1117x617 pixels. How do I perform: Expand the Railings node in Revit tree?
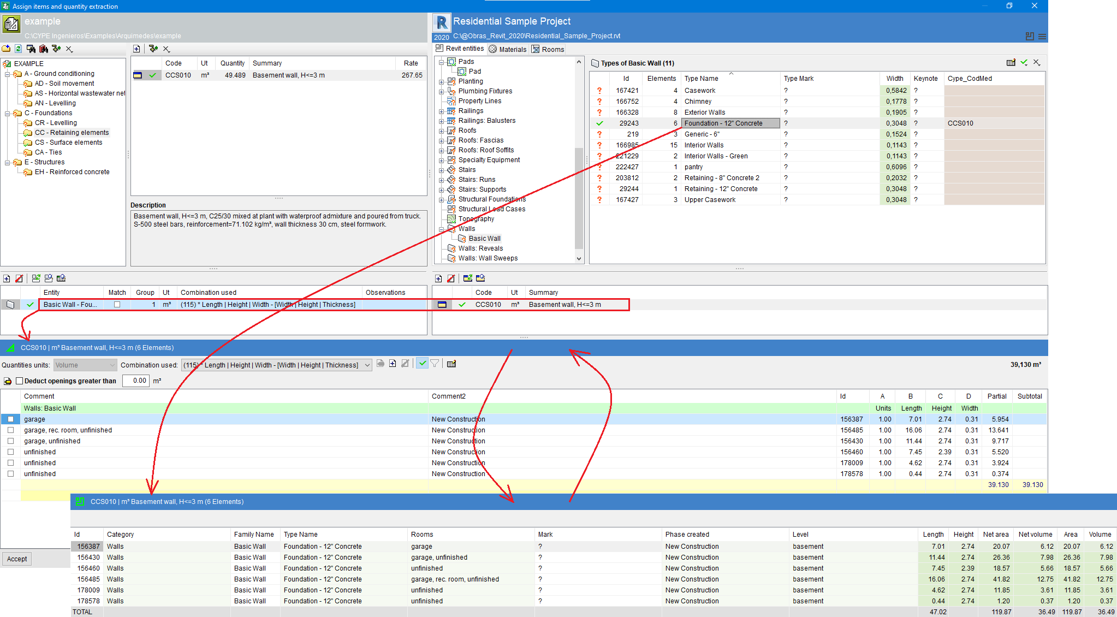pos(441,111)
